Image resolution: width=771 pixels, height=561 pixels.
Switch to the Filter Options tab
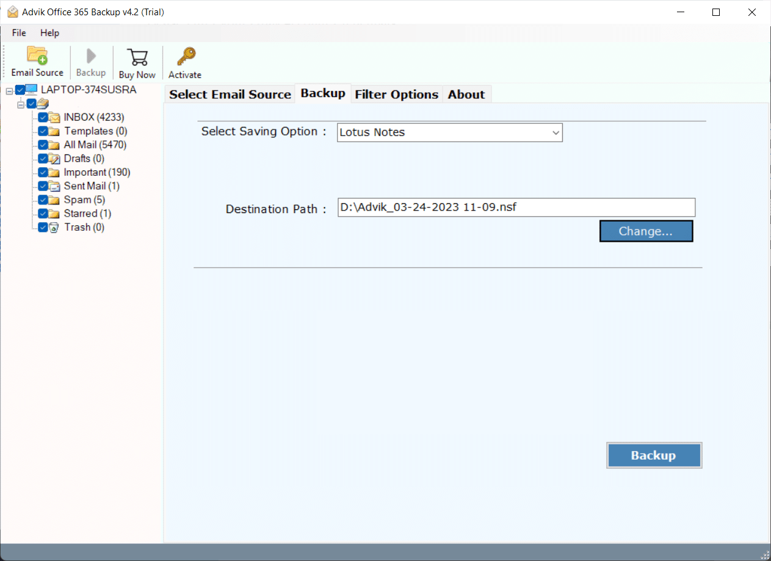pyautogui.click(x=397, y=95)
